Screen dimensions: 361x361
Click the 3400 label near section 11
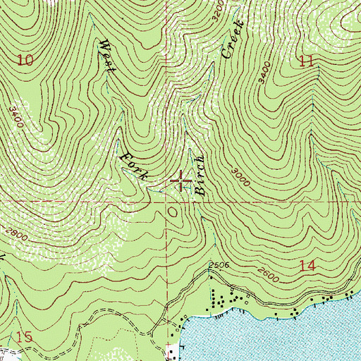pyautogui.click(x=264, y=73)
